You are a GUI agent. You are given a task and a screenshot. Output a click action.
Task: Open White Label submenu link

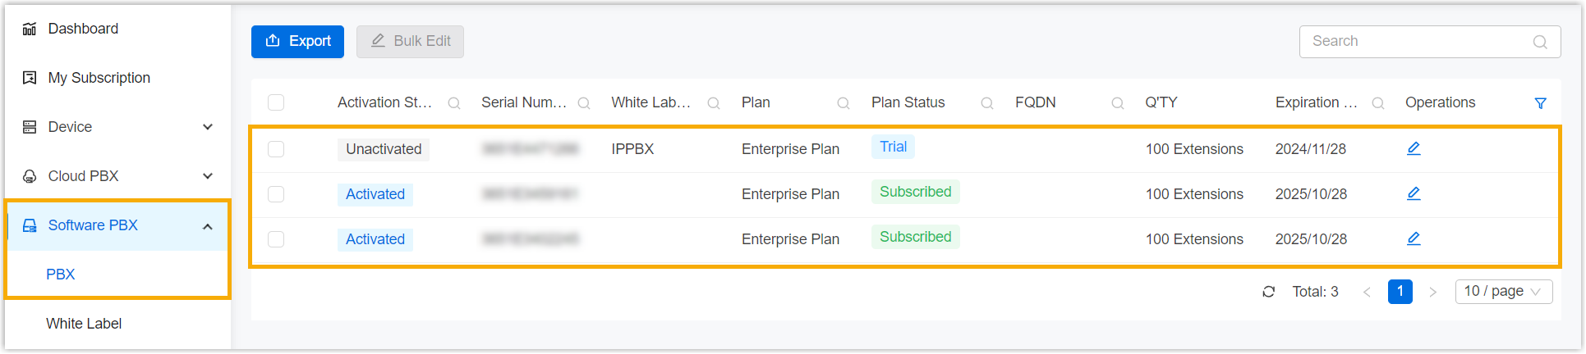click(x=84, y=324)
